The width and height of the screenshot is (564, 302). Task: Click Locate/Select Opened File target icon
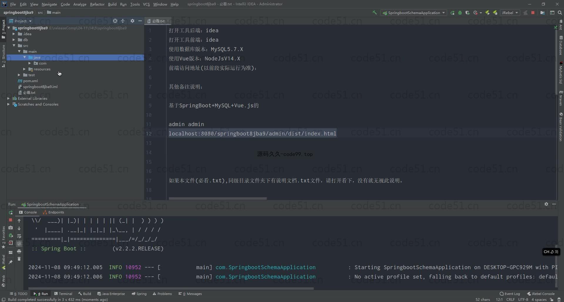pyautogui.click(x=115, y=21)
